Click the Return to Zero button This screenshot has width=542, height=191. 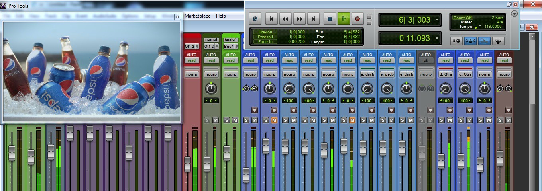coord(271,18)
